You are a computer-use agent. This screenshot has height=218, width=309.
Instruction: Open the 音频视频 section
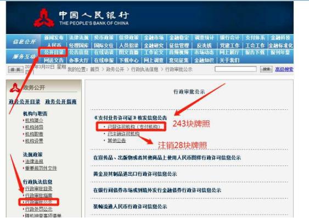179,52
